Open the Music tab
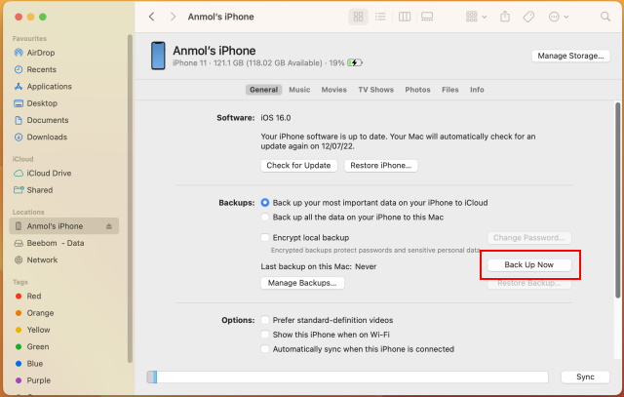Image resolution: width=624 pixels, height=397 pixels. [299, 90]
